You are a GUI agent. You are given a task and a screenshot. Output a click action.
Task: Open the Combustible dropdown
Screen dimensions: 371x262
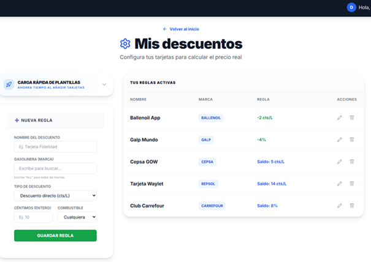pyautogui.click(x=77, y=217)
